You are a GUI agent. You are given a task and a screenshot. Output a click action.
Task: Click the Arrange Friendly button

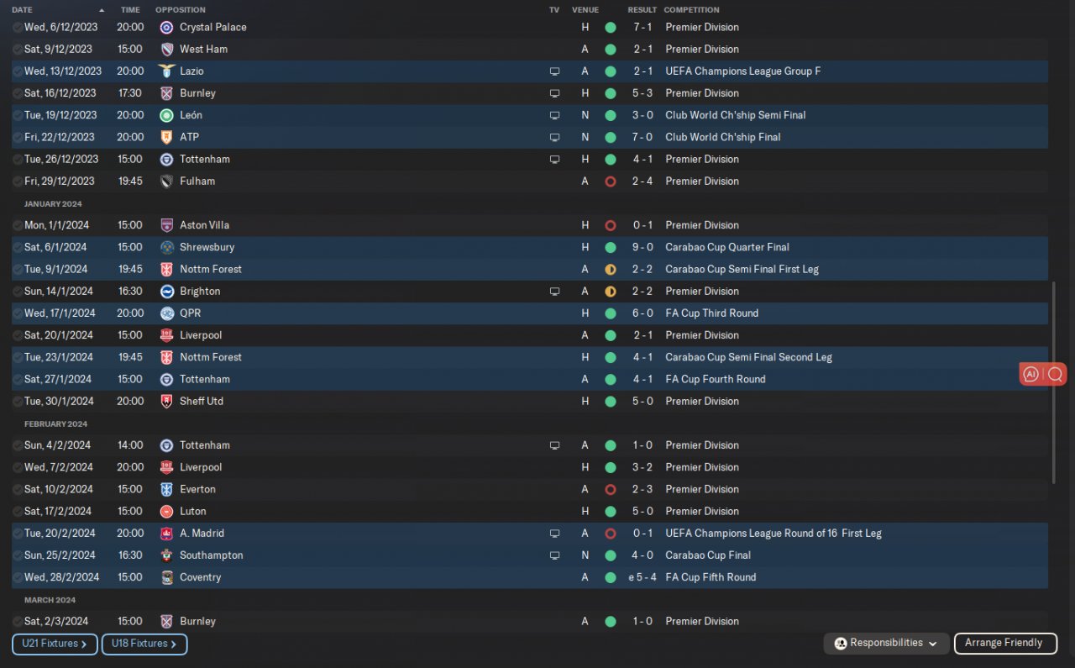tap(1004, 643)
